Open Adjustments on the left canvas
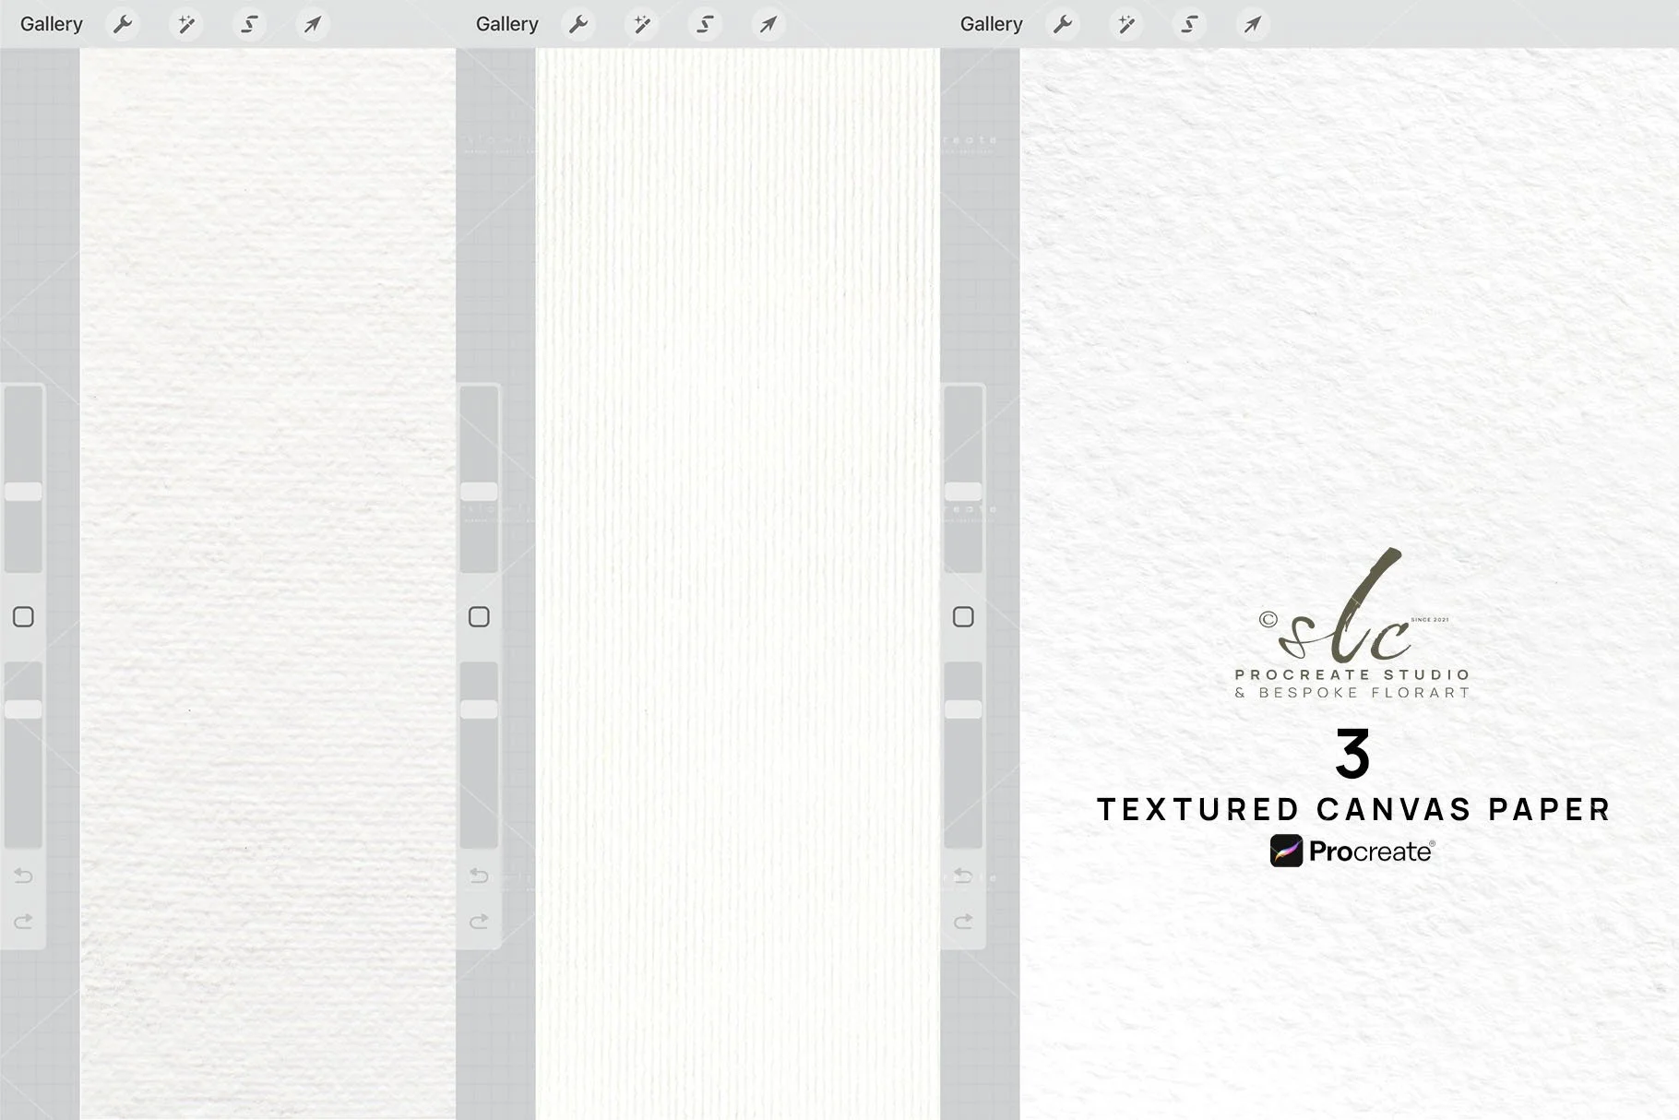 click(187, 24)
